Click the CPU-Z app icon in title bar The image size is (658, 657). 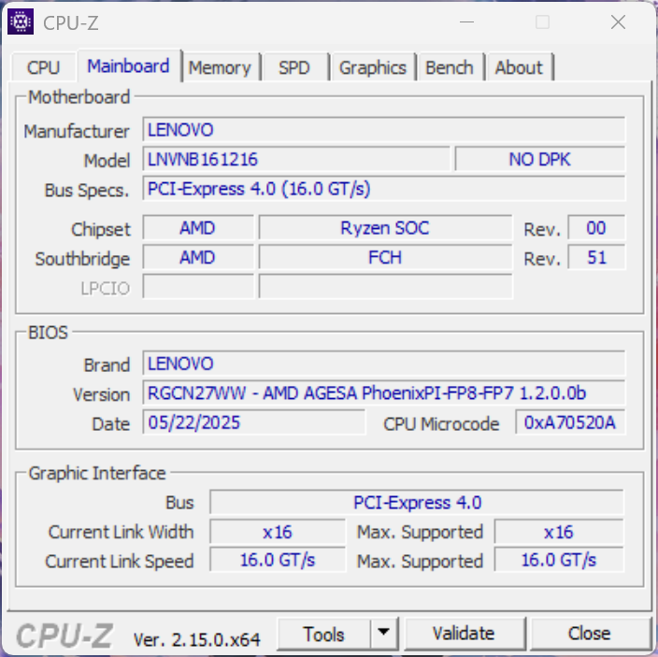tap(21, 21)
